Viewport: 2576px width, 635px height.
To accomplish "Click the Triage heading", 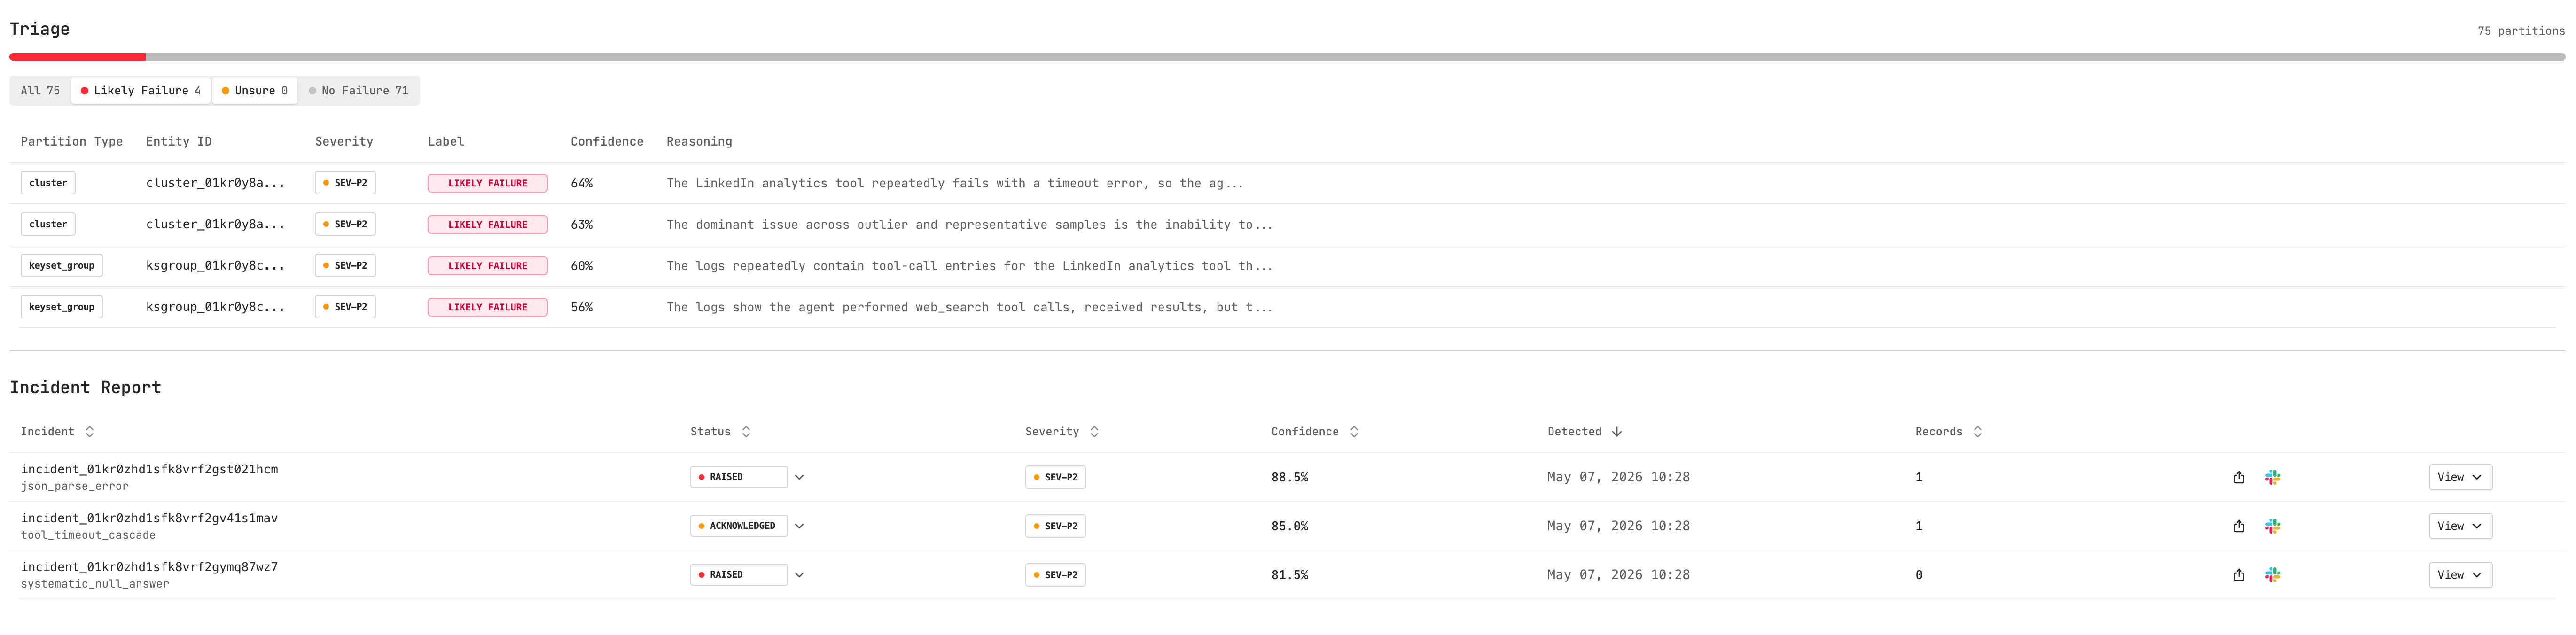I will tap(40, 29).
